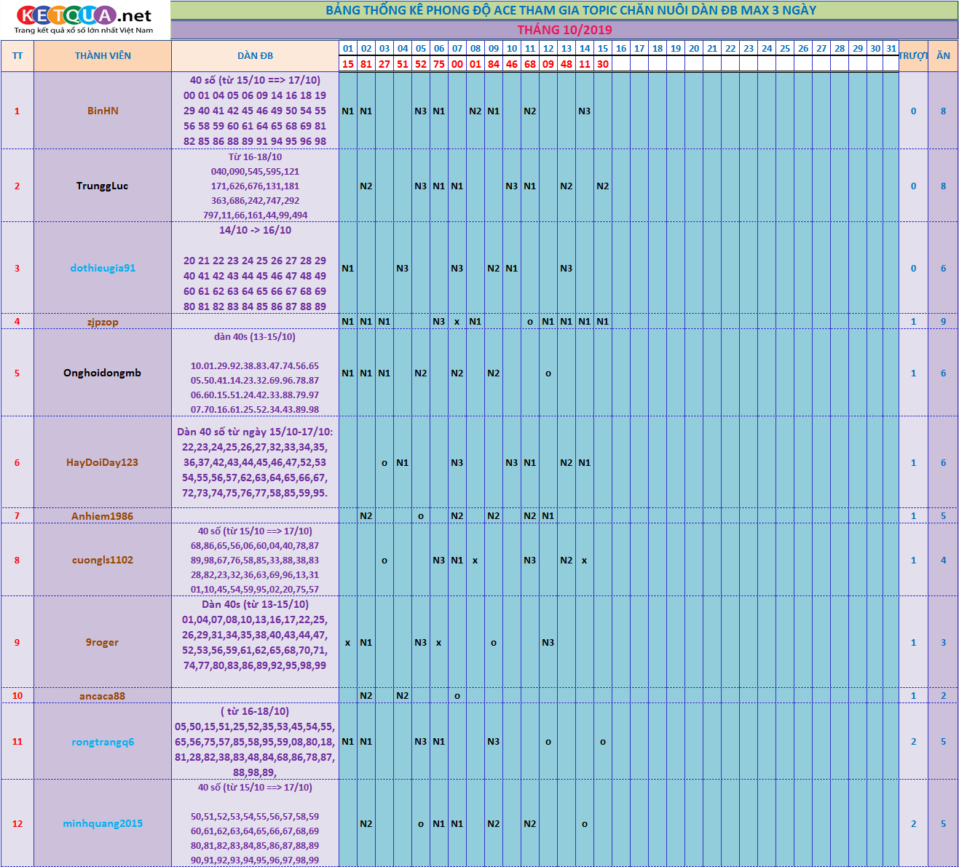Image resolution: width=959 pixels, height=867 pixels.
Task: Open member name TrunggLuc
Action: click(x=102, y=186)
